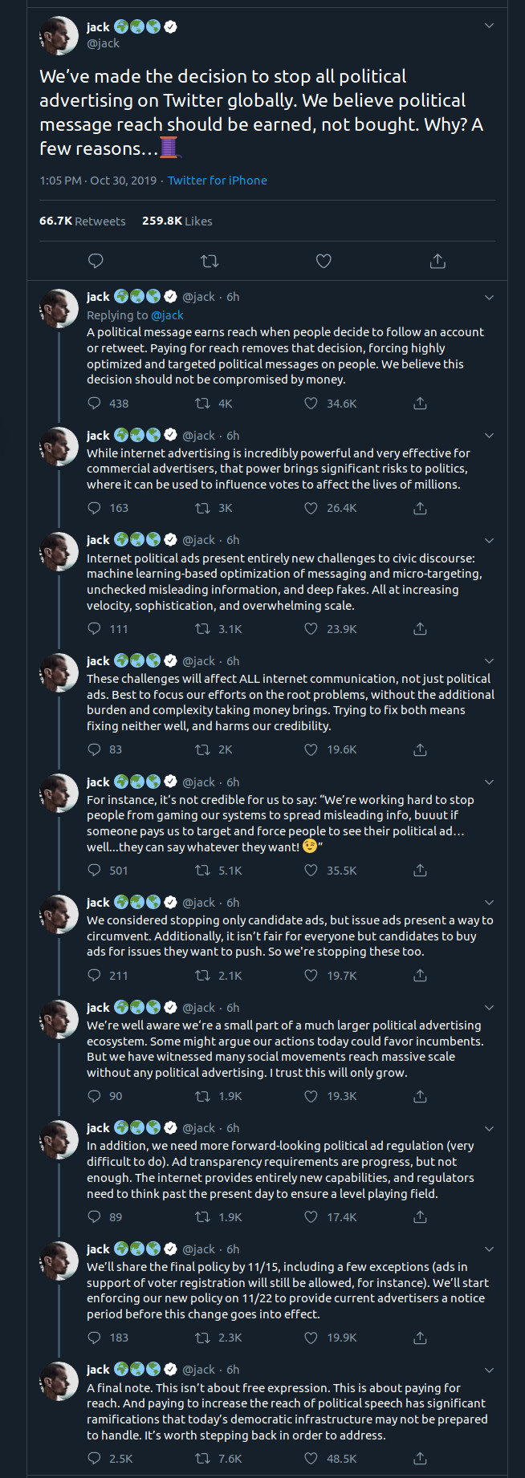Like the final note tweet with 48.5K
Screen dimensions: 525x1478
coord(311,1459)
